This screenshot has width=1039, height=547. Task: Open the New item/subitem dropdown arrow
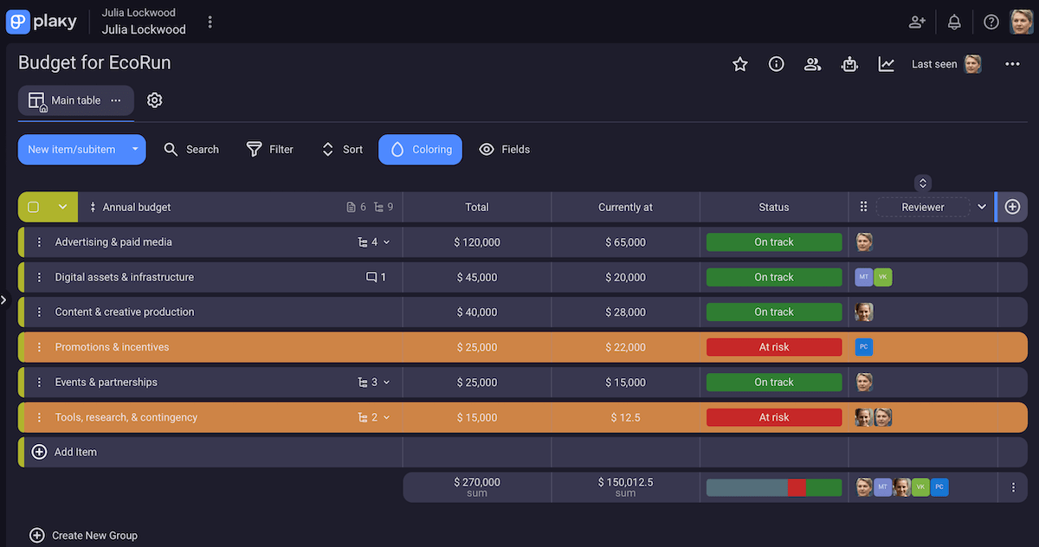(x=135, y=150)
